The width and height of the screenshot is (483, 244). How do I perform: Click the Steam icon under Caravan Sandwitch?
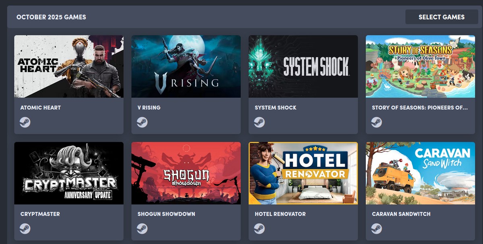376,229
